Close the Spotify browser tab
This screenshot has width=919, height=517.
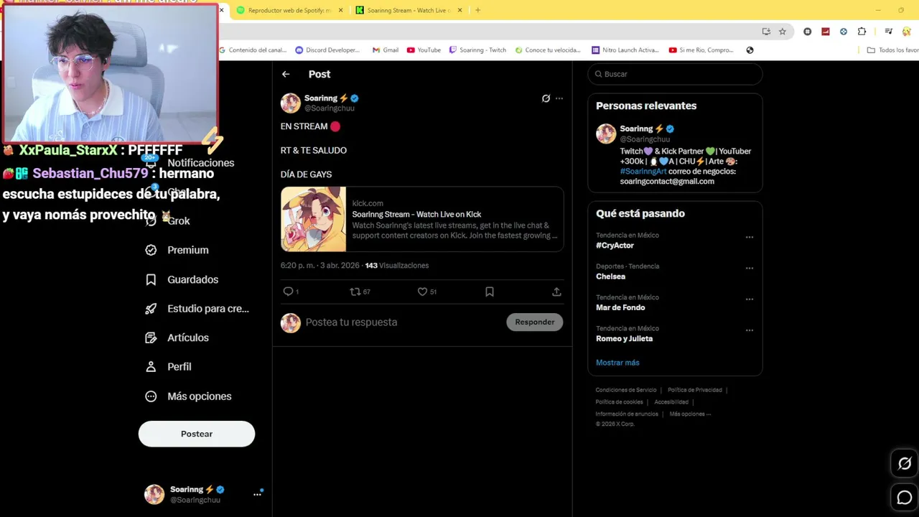pyautogui.click(x=340, y=10)
